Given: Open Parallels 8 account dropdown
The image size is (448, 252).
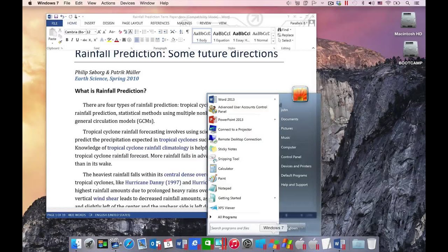Looking at the screenshot, I should point(299,23).
